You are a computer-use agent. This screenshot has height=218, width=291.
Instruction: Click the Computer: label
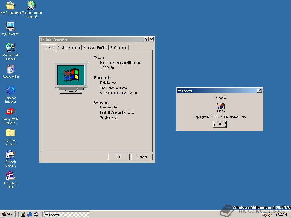pos(101,102)
